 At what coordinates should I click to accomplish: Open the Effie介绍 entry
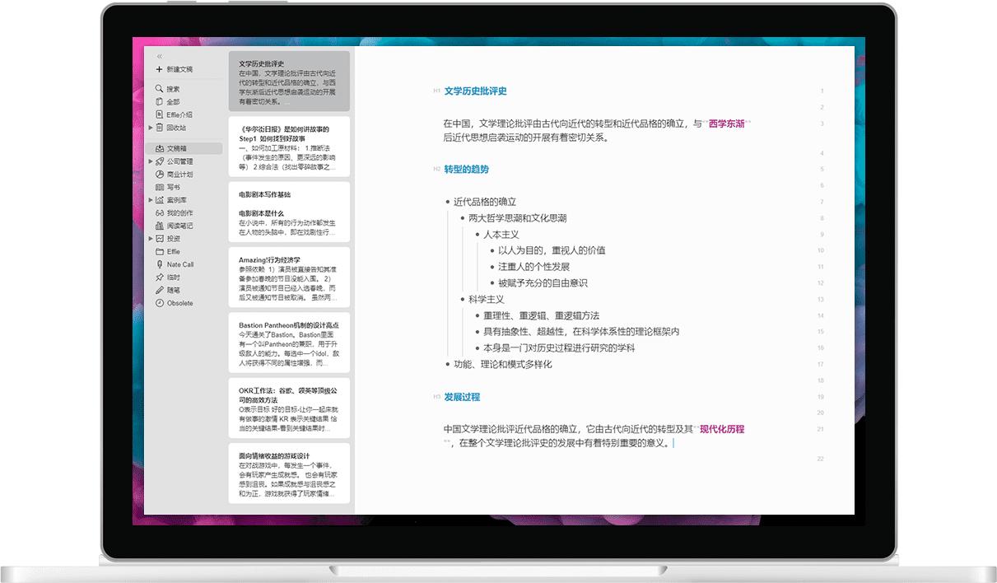coord(177,113)
